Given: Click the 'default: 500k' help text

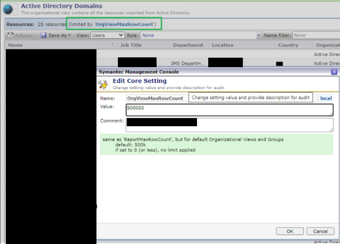Looking at the screenshot, I should click(130, 145).
